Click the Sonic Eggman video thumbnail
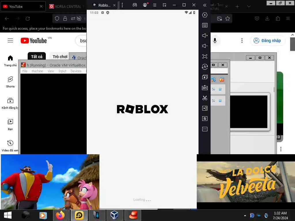The image size is (295, 221). [50, 182]
